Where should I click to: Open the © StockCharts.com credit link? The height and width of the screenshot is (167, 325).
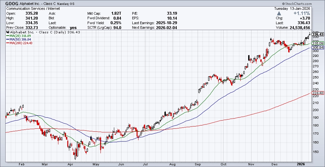coord(297,4)
